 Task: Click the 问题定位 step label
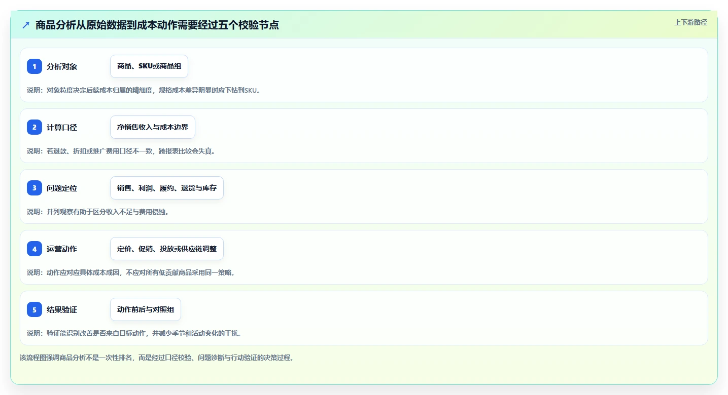(62, 188)
